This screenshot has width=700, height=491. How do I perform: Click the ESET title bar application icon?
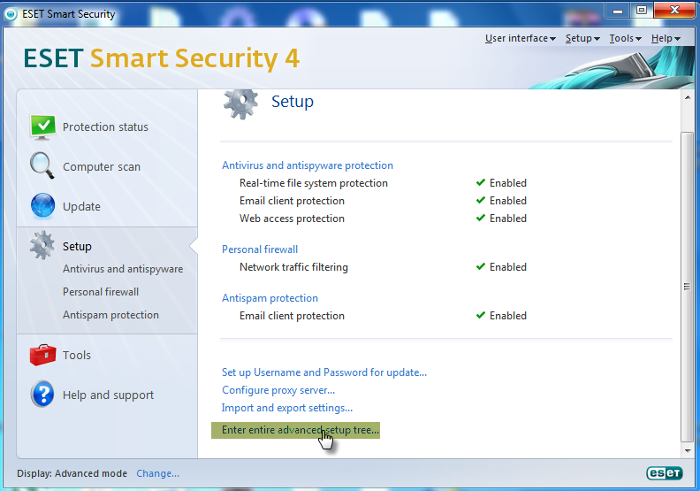11,14
